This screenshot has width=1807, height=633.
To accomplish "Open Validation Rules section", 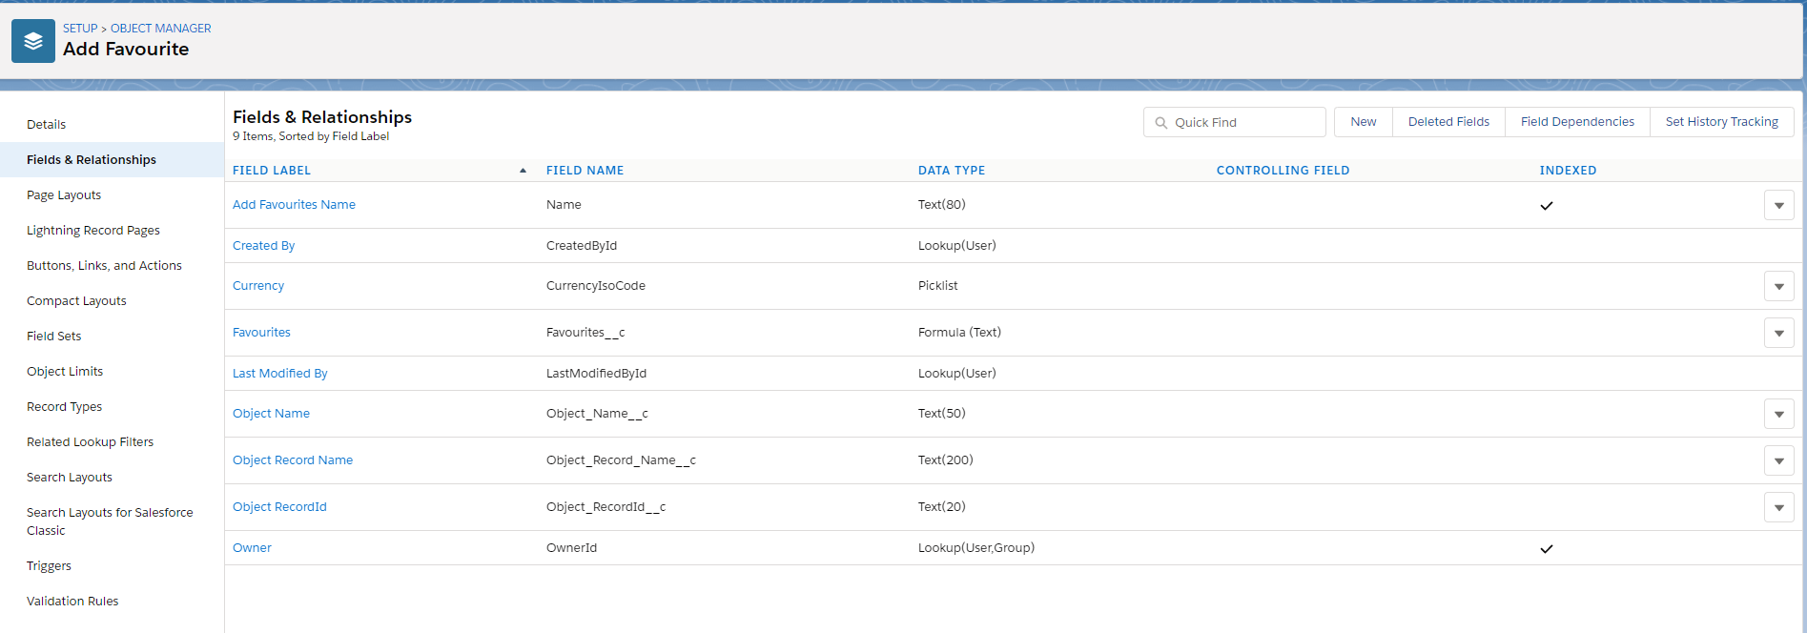I will (72, 602).
